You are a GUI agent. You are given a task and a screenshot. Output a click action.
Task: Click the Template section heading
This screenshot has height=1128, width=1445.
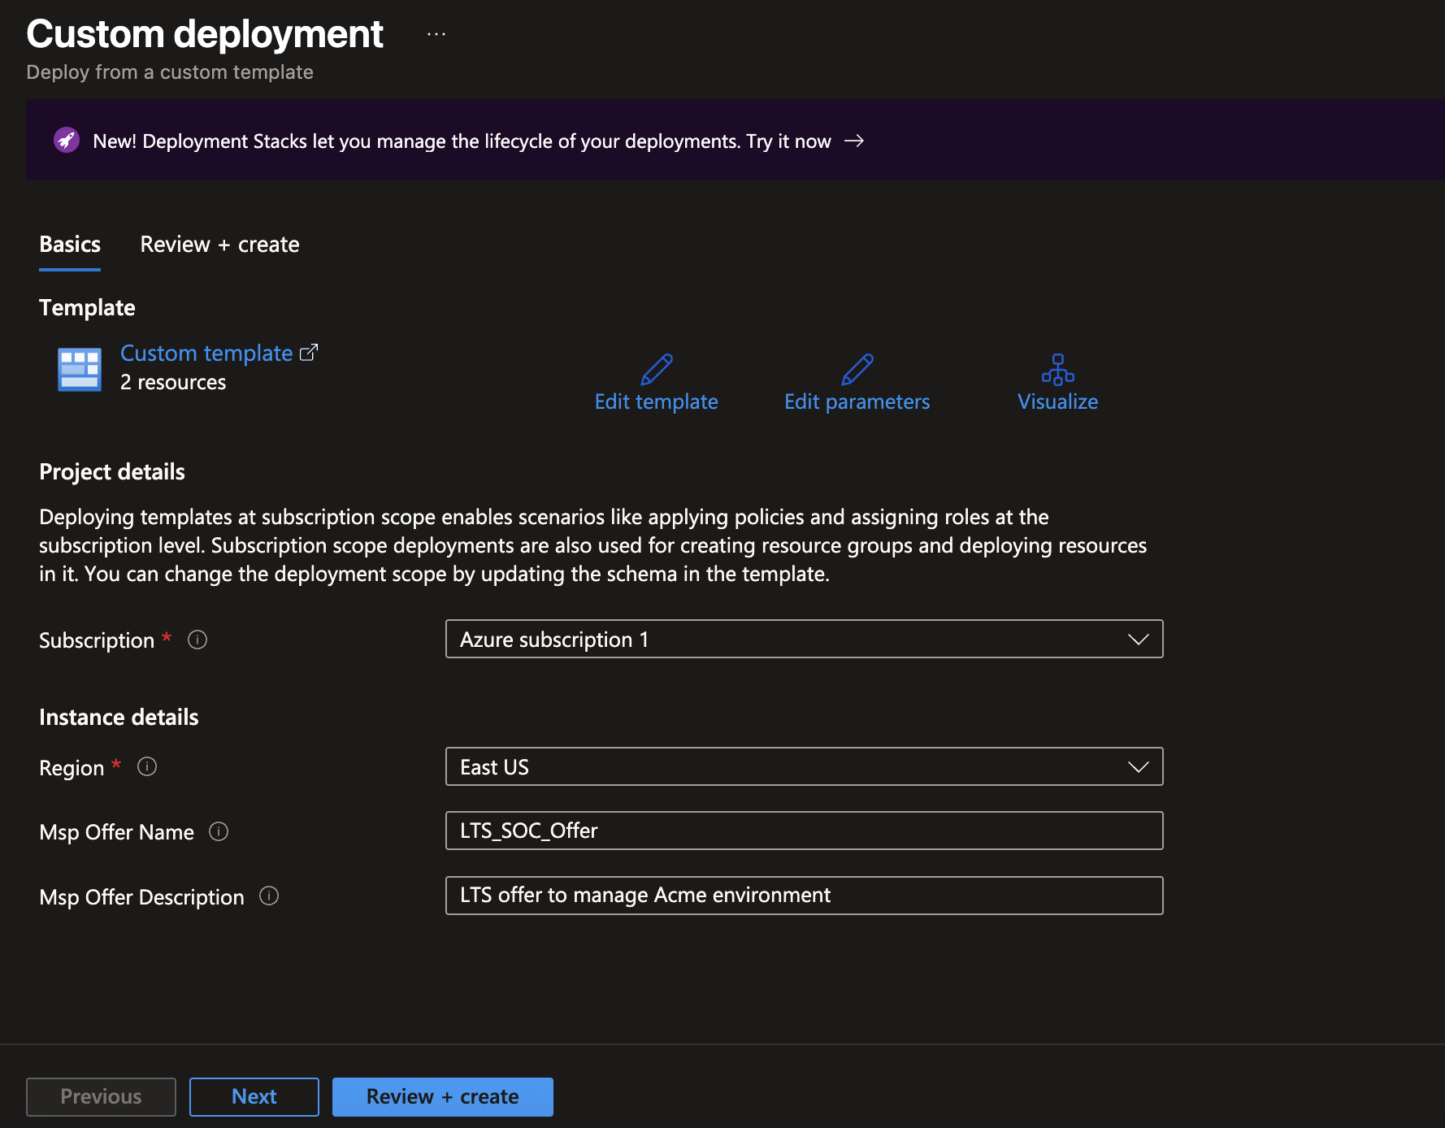coord(87,308)
